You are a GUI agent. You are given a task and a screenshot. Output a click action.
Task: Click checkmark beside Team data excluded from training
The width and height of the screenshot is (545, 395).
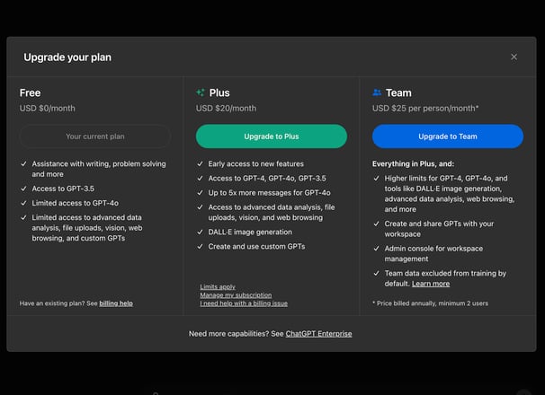(x=376, y=274)
